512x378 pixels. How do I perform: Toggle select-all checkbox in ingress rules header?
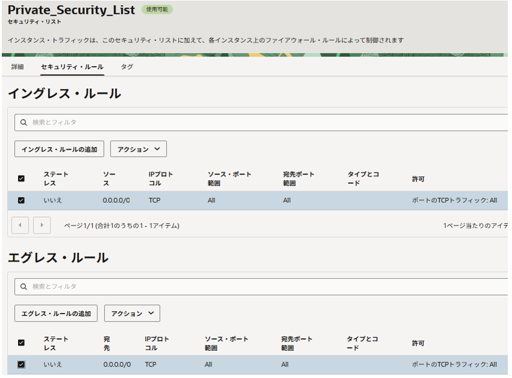pos(21,179)
